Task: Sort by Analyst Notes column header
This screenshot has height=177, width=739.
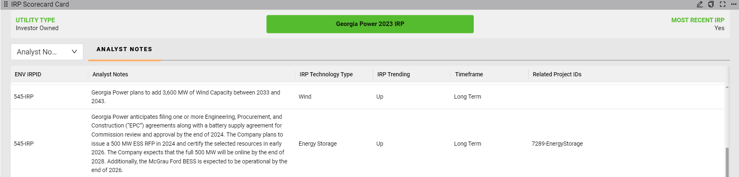Action: click(x=110, y=74)
